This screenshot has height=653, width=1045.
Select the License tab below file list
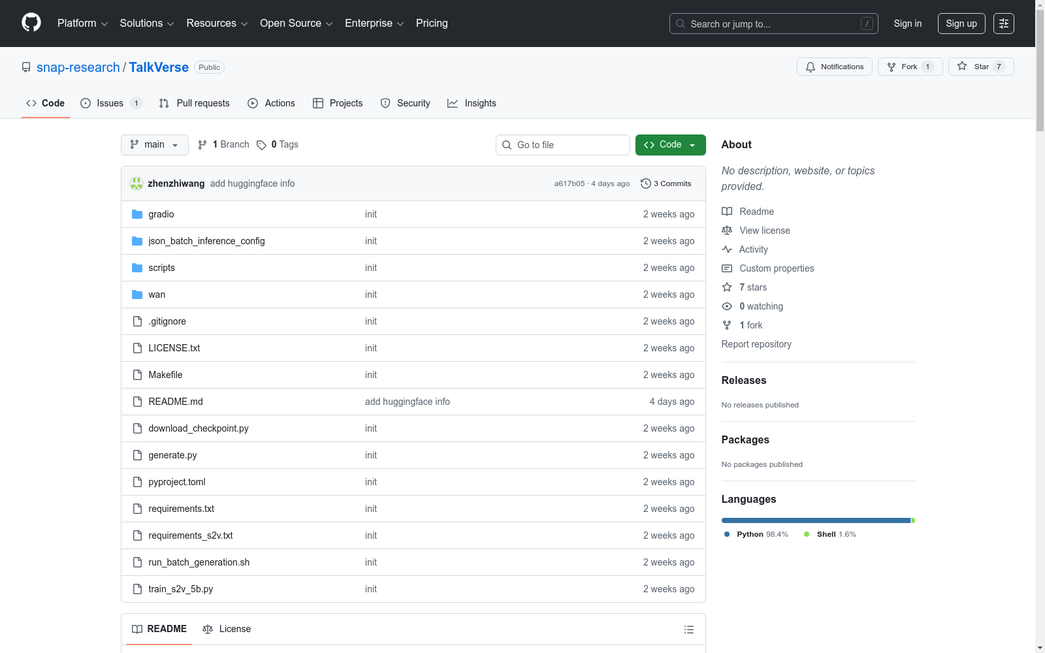(227, 629)
